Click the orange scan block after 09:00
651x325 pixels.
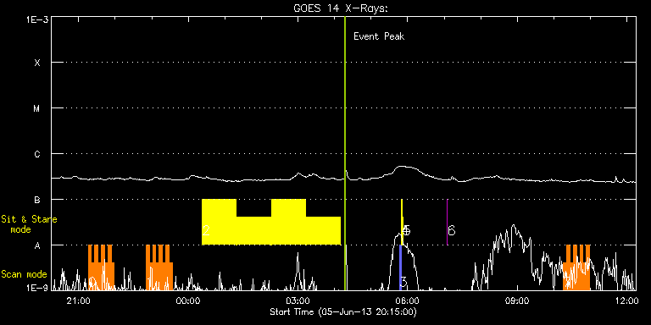(x=576, y=267)
